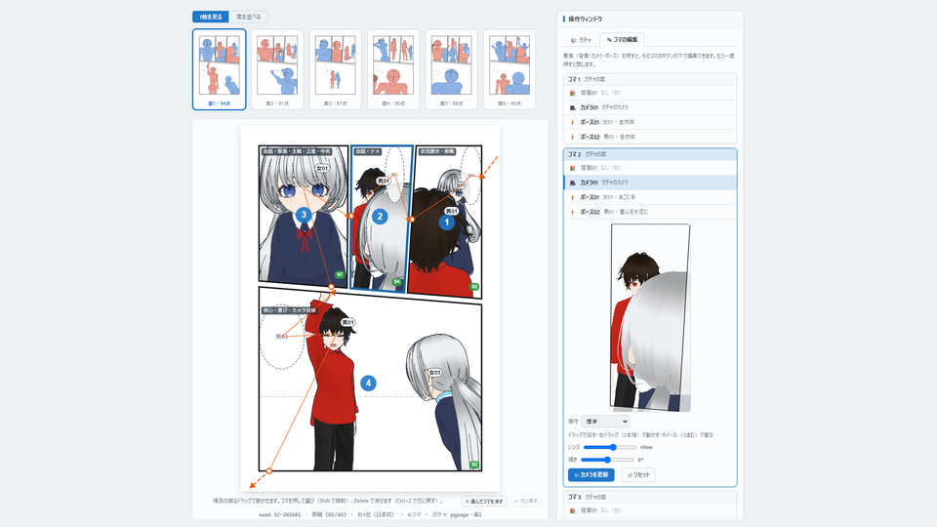
Task: Open コマ1 ポーズ02 男01 自然体 editor
Action: click(x=650, y=137)
